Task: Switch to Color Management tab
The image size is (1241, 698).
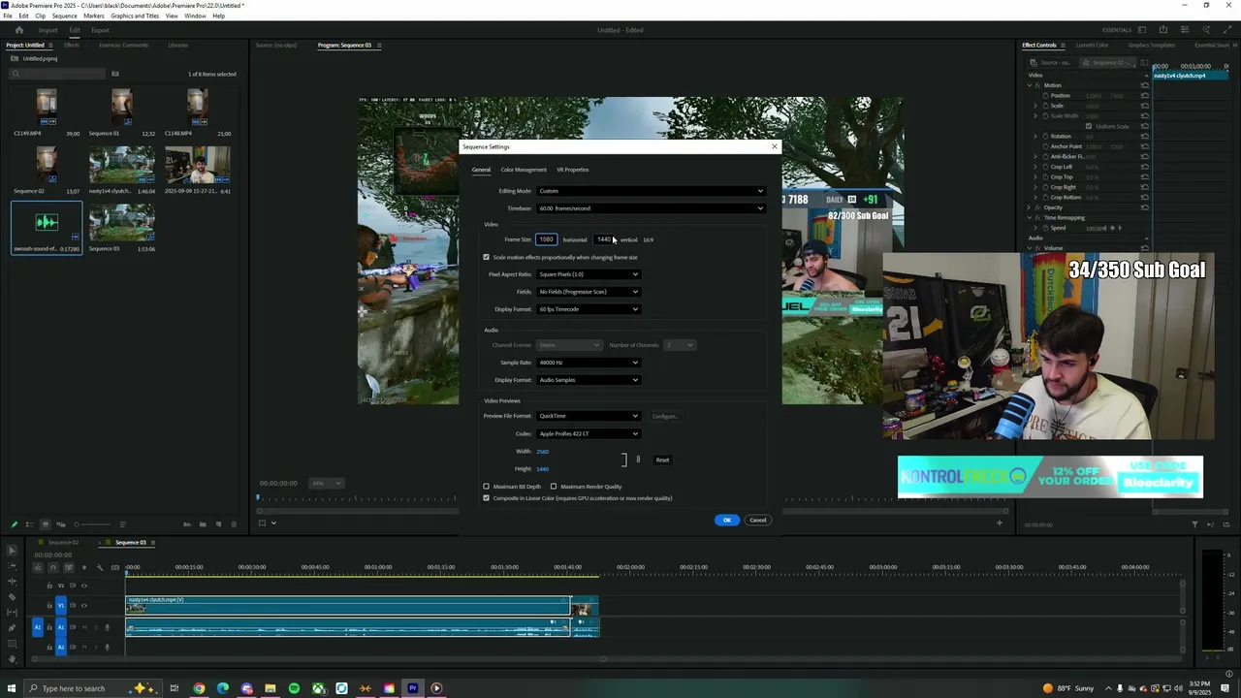Action: (x=524, y=170)
